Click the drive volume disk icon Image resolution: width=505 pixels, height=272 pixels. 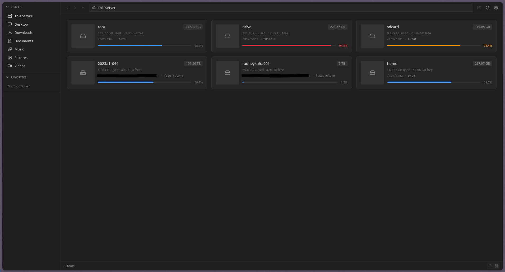[x=228, y=36]
